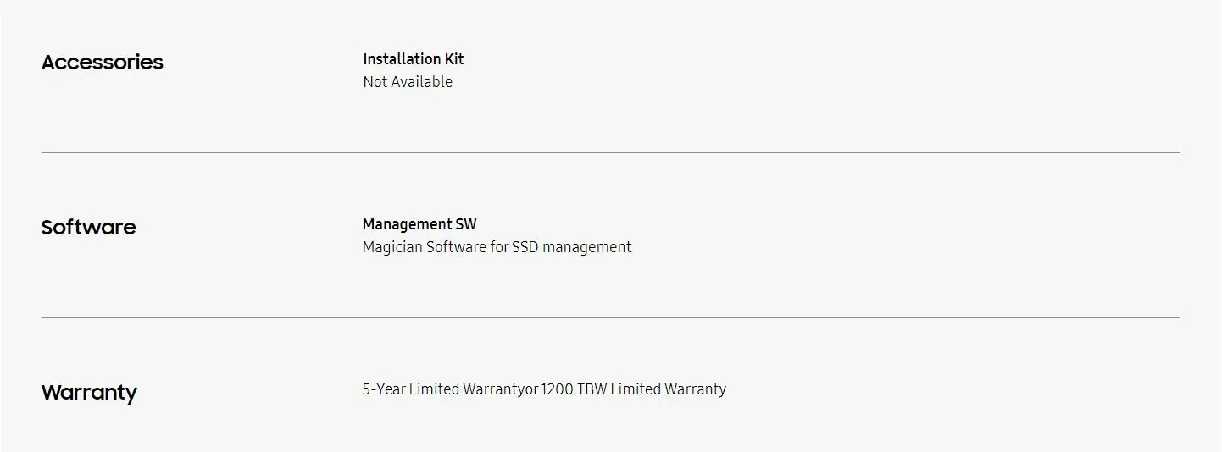Click the word management in software description
Viewport: 1222px width, 452px height.
click(586, 247)
